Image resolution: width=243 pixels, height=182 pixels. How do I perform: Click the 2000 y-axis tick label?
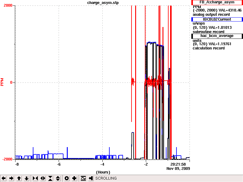click(x=8, y=5)
